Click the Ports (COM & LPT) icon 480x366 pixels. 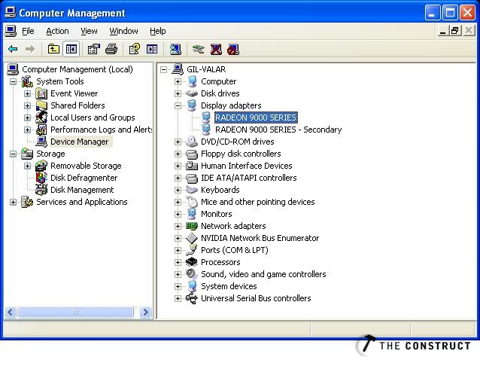(192, 250)
